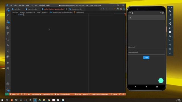The height and width of the screenshot is (102, 182).
Task: Click the emulator power button
Action: pos(170,11)
